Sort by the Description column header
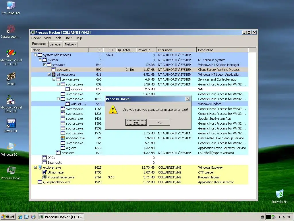The width and height of the screenshot is (294, 221). click(223, 50)
